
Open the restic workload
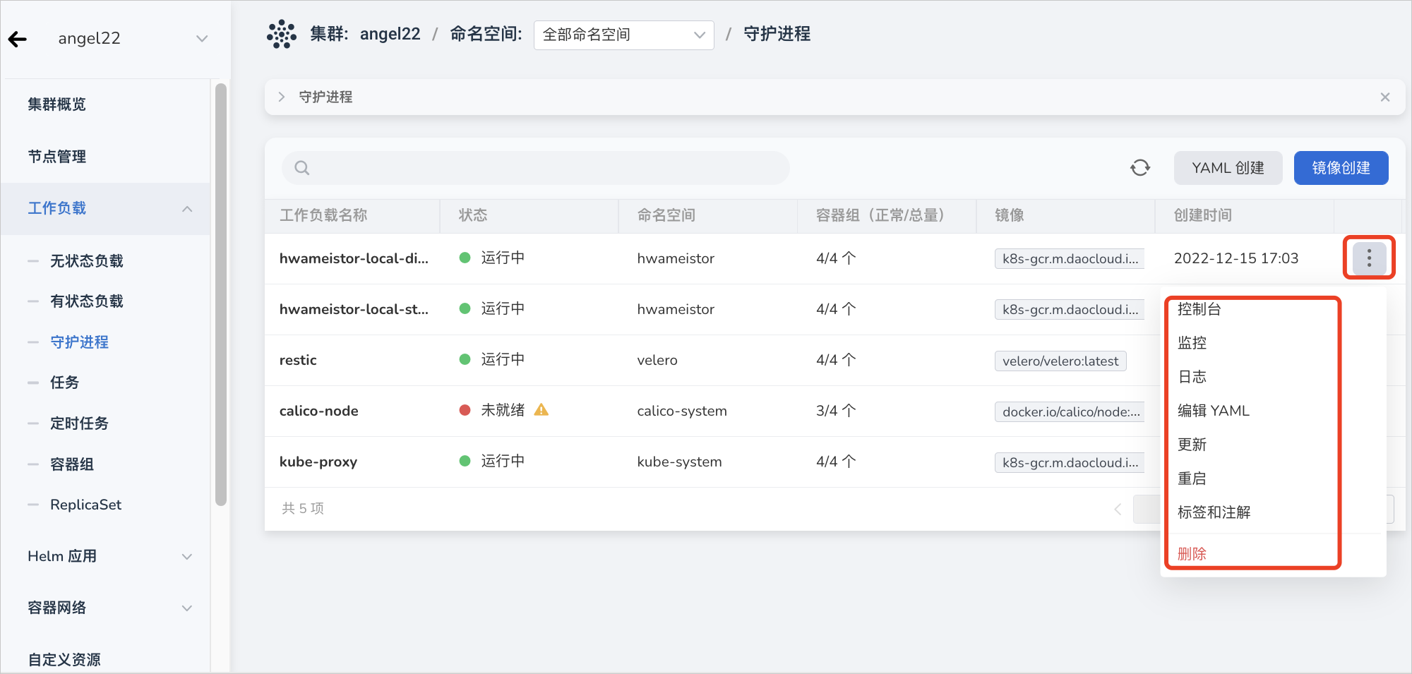click(x=298, y=360)
